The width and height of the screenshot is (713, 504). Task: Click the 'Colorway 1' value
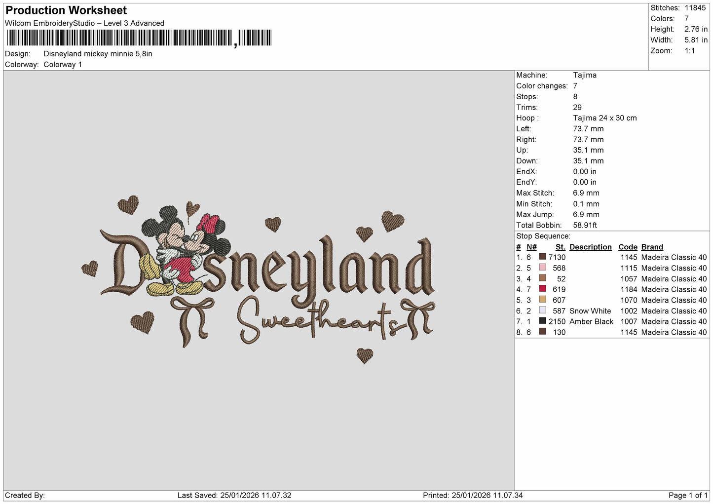coord(63,65)
